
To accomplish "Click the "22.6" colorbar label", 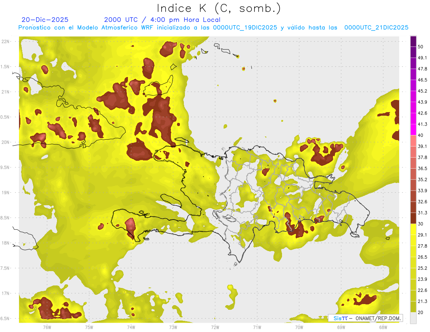I will (x=422, y=290).
